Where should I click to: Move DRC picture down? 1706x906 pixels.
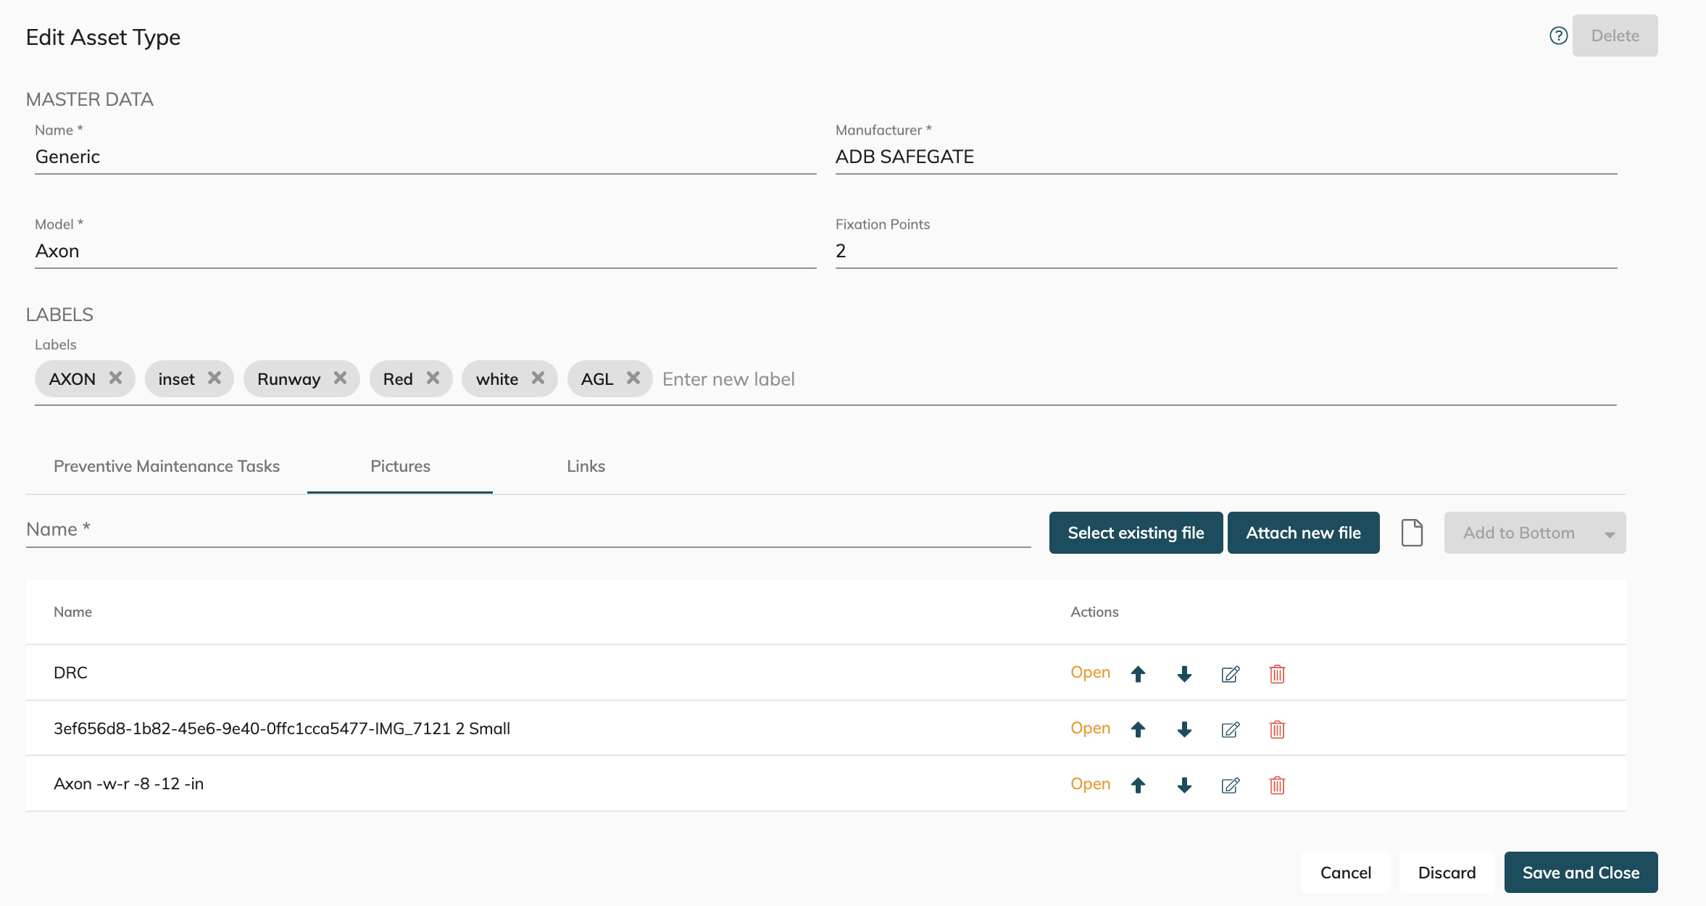(1184, 674)
